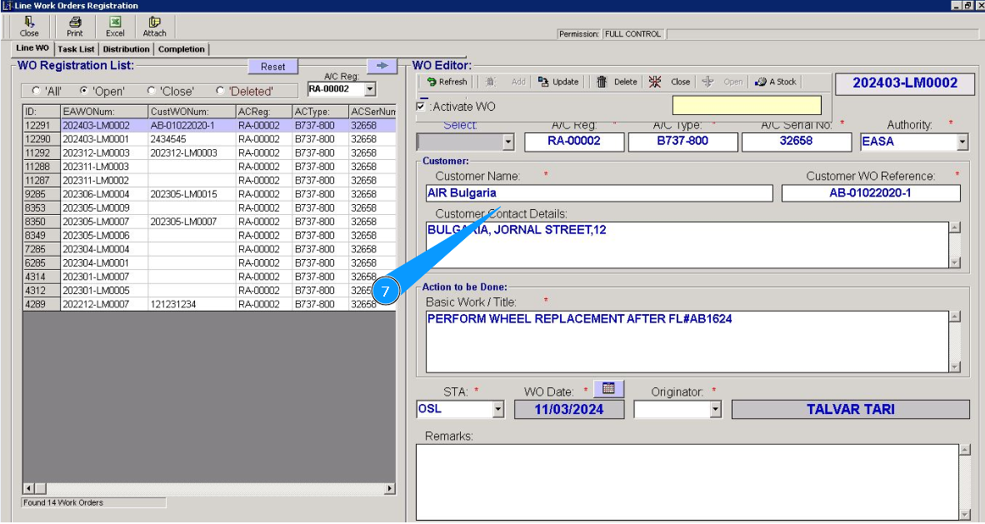Expand the STA station dropdown

pos(497,410)
